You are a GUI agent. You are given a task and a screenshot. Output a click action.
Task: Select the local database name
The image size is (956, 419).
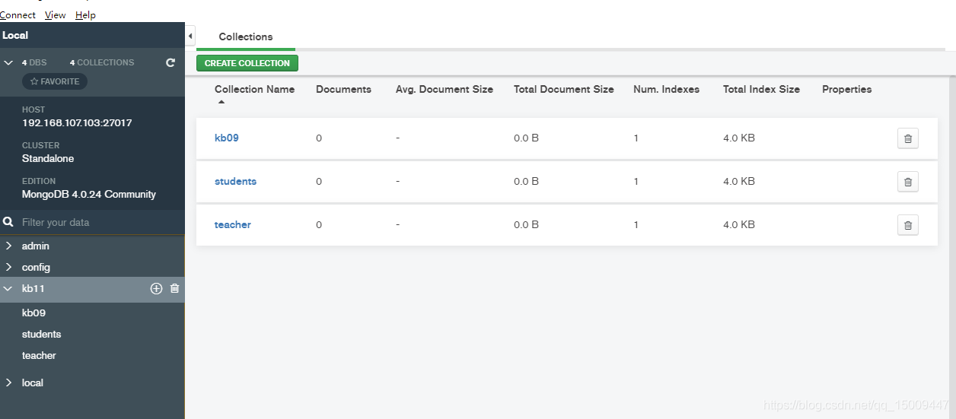[33, 382]
